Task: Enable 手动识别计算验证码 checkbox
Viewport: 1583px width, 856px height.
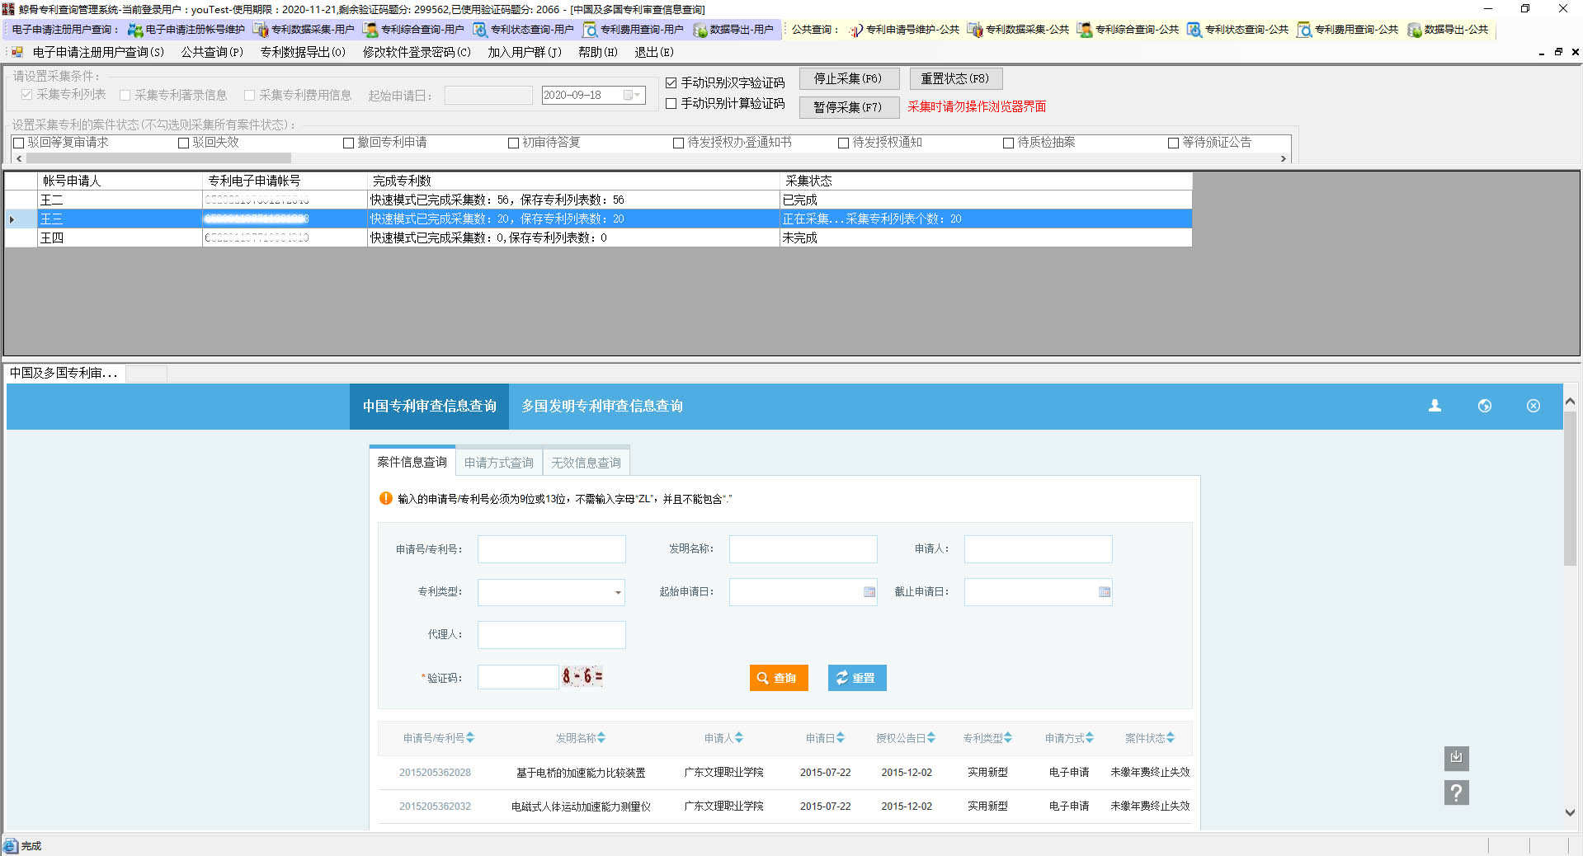Action: (671, 104)
